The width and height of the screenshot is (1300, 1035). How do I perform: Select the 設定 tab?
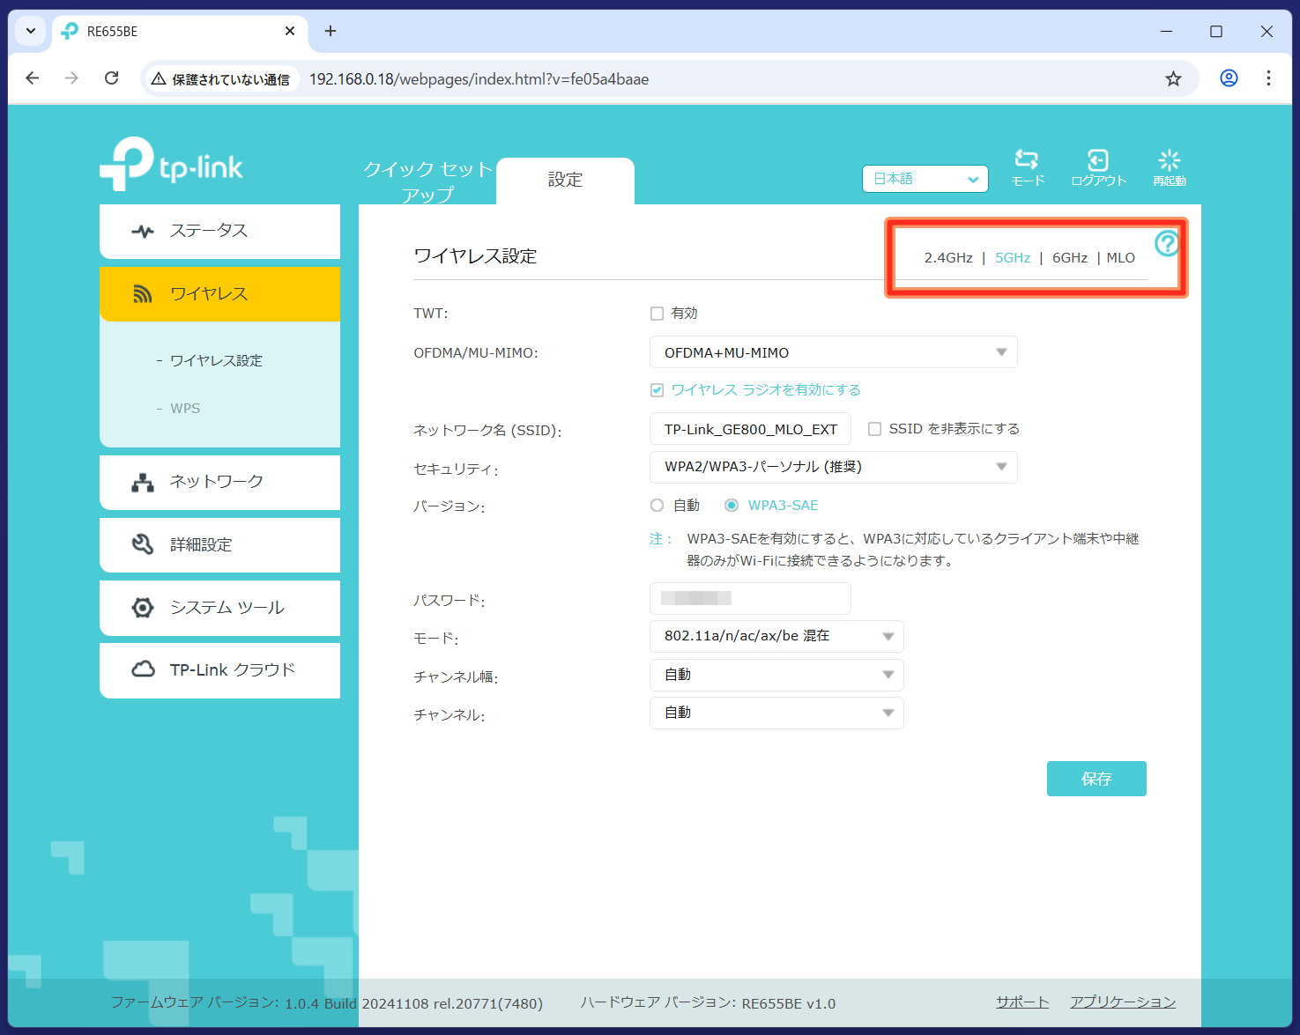click(x=565, y=181)
